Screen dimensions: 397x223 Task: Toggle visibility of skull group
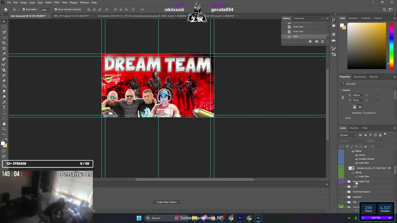(x=341, y=187)
